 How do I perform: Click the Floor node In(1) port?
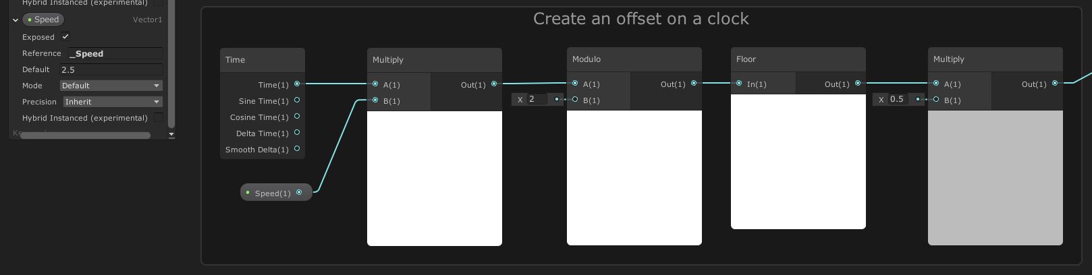pyautogui.click(x=739, y=84)
